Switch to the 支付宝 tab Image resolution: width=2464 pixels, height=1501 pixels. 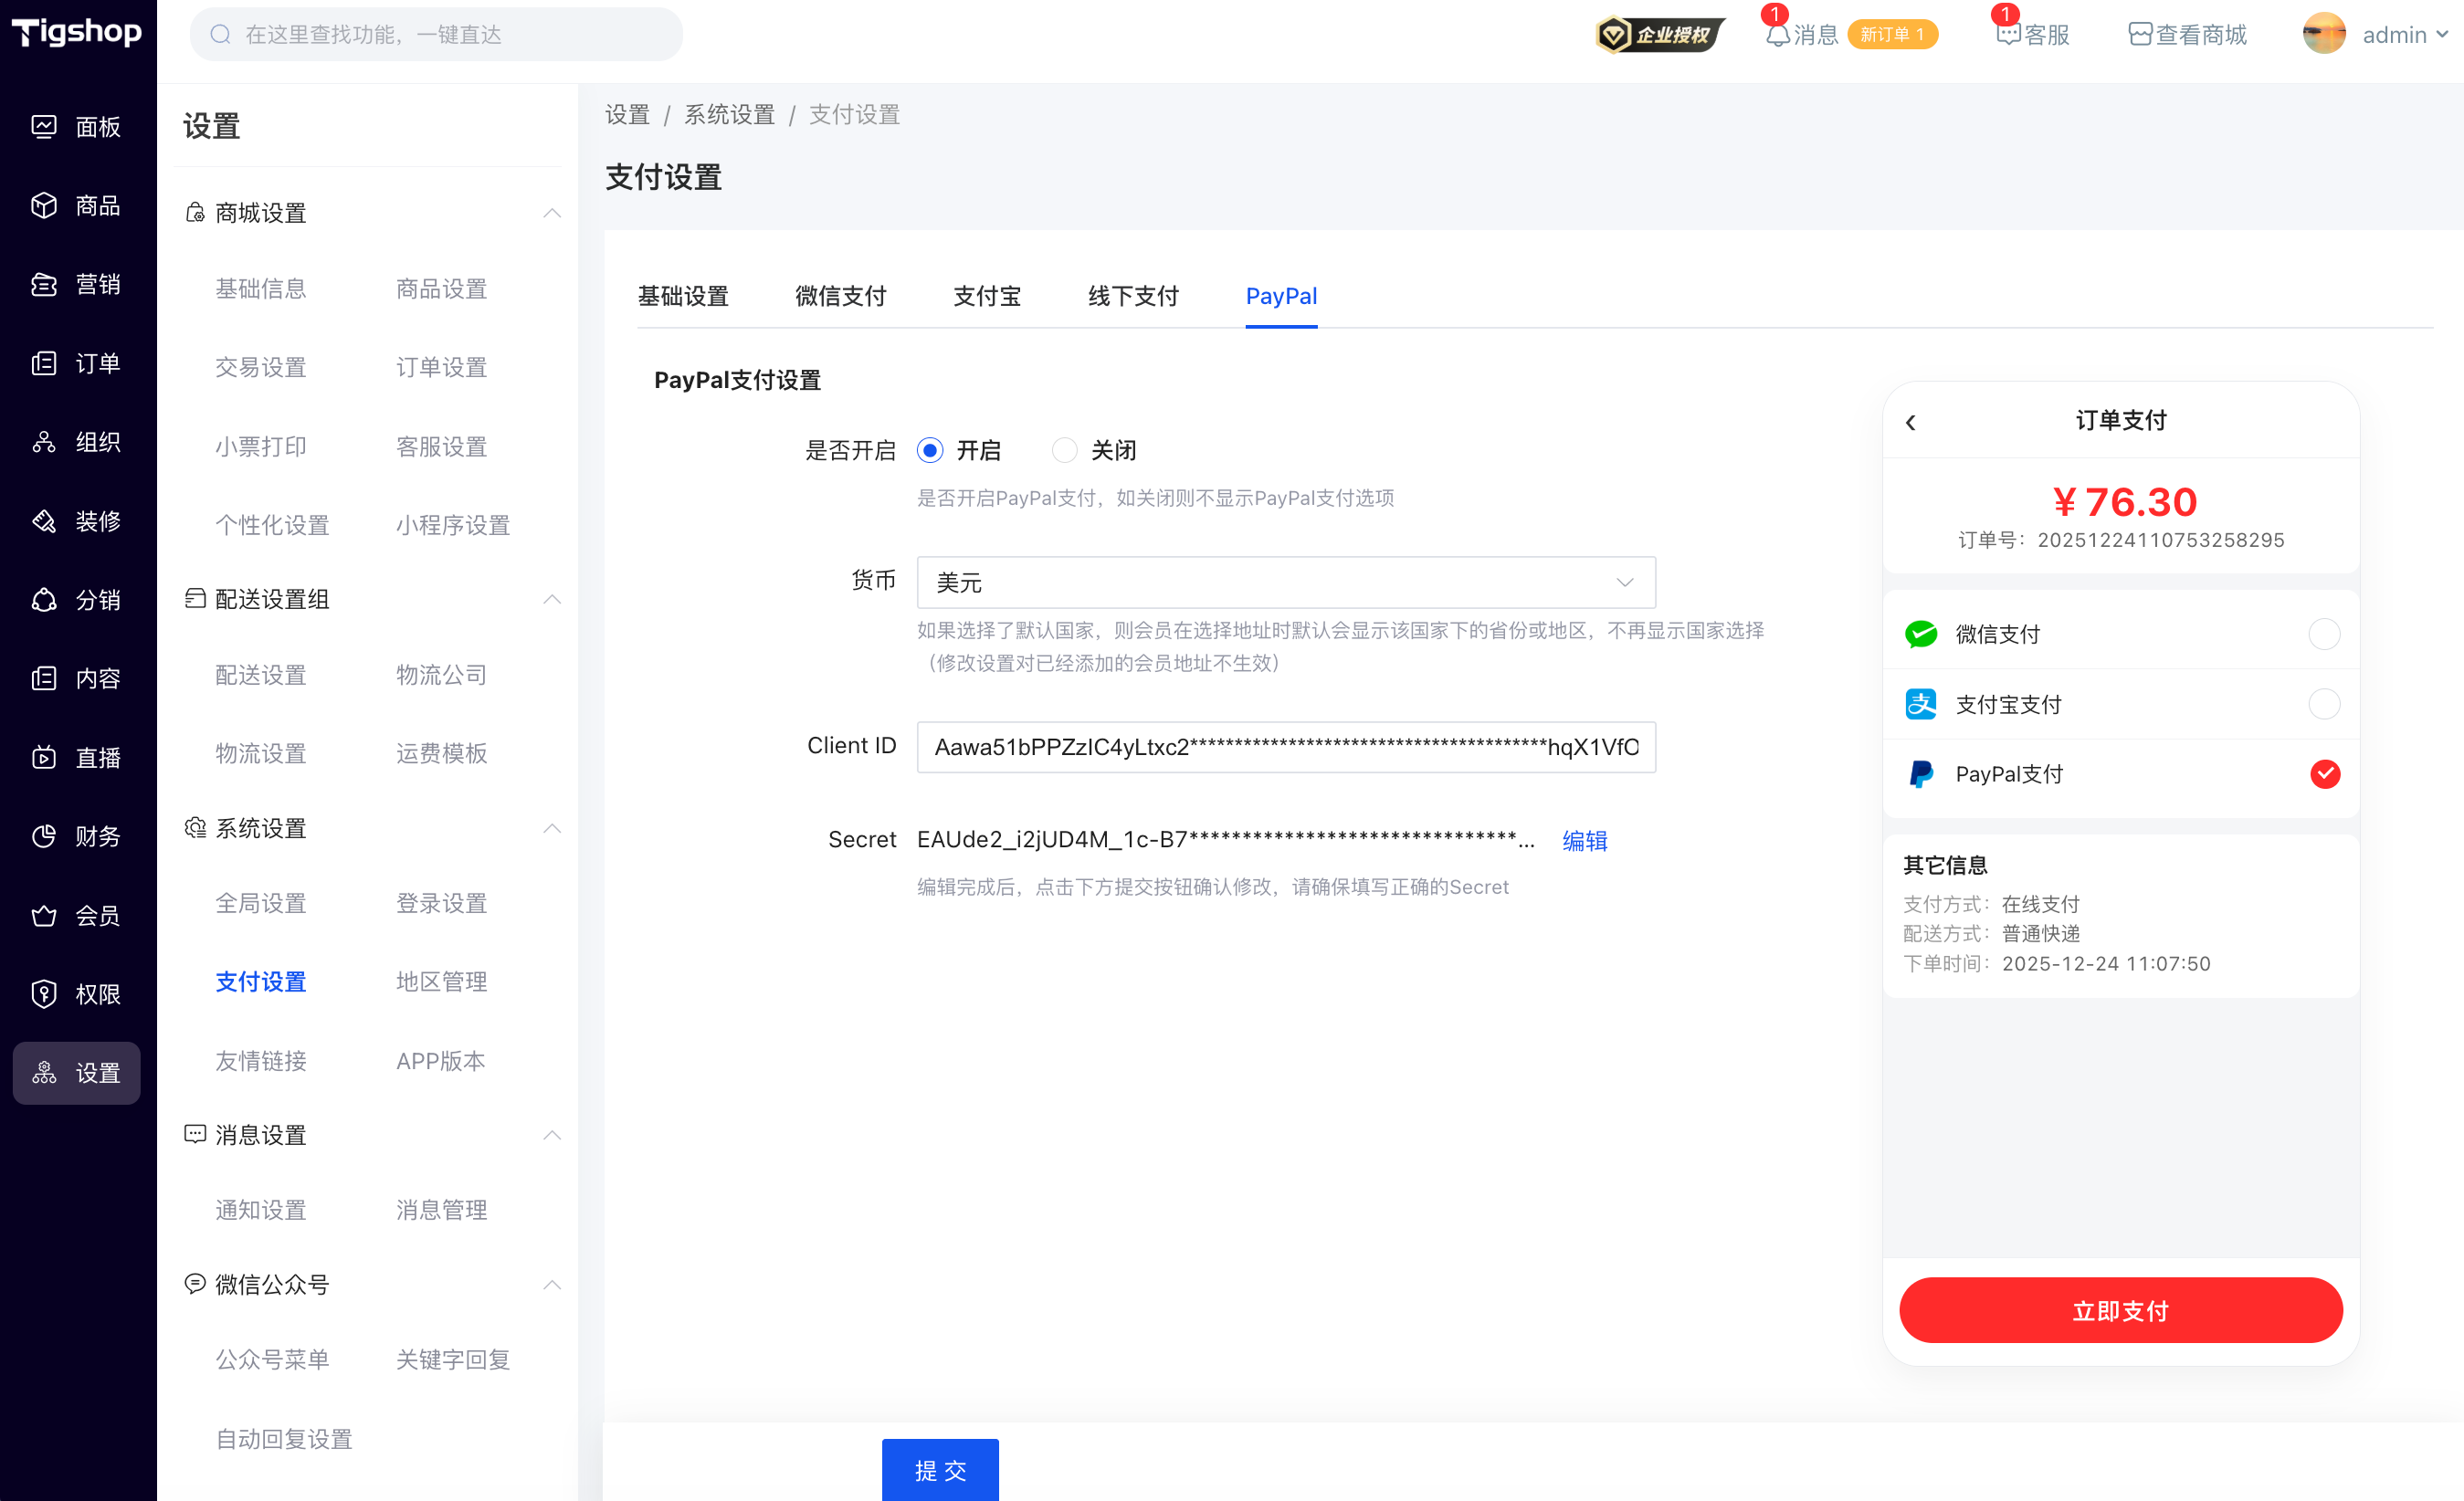click(x=987, y=296)
